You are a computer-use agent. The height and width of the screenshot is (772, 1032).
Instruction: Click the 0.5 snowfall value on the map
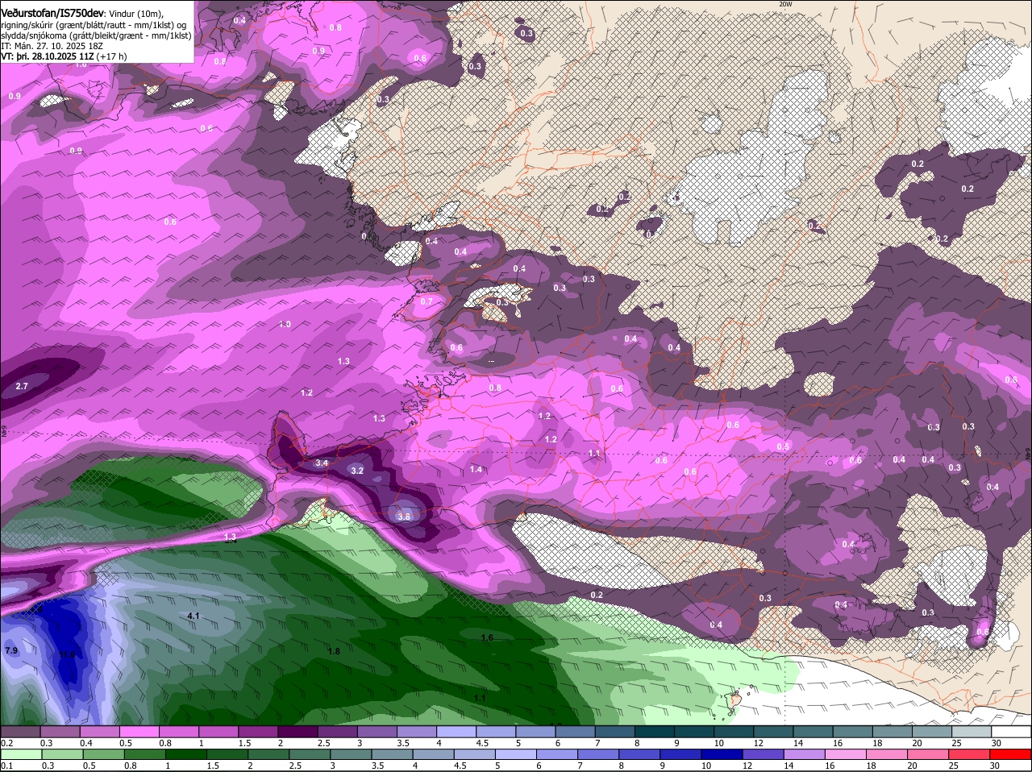(x=783, y=446)
